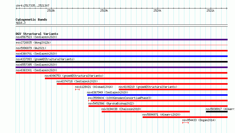235x133 pixels.
Task: Click the DGV Structural Variants track title
Action: click(x=37, y=34)
